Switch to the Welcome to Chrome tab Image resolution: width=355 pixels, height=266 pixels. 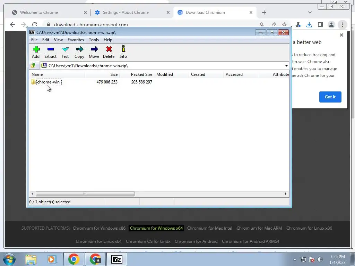point(49,12)
